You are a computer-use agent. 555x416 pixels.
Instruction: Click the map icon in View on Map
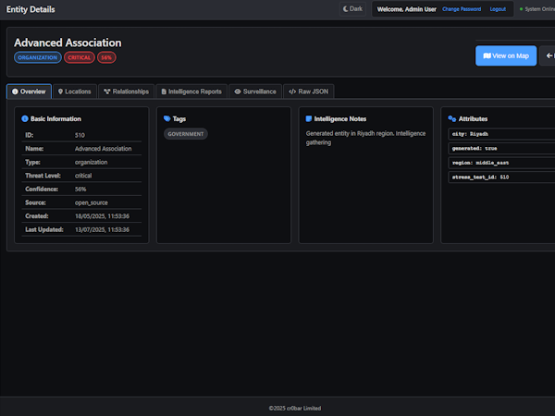[x=487, y=55]
